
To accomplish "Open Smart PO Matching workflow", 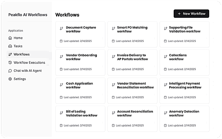I will 132,34.
